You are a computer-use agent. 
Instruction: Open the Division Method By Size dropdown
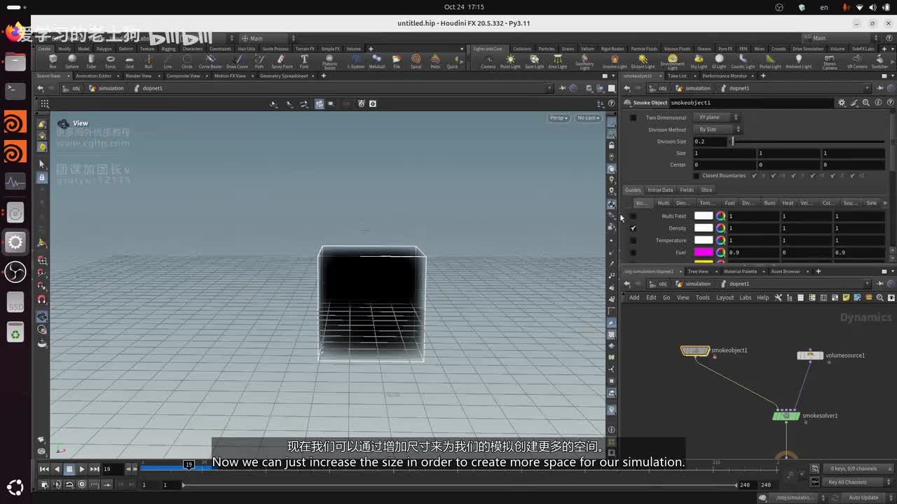717,129
